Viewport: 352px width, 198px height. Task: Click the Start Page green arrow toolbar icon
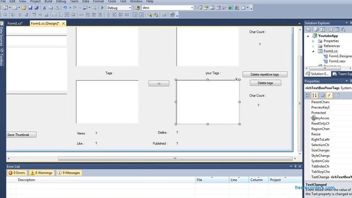(x=231, y=8)
